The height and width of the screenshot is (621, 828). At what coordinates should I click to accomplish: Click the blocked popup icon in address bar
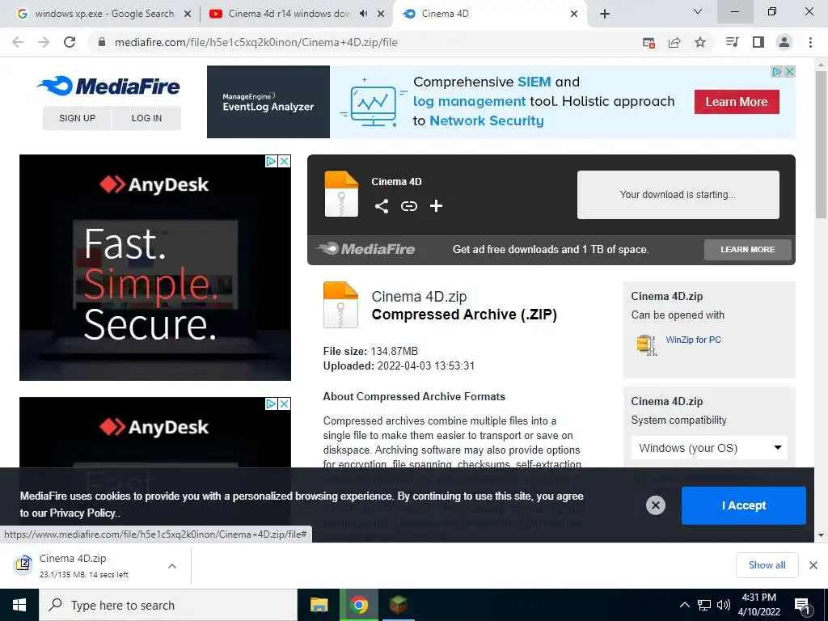[x=649, y=42]
